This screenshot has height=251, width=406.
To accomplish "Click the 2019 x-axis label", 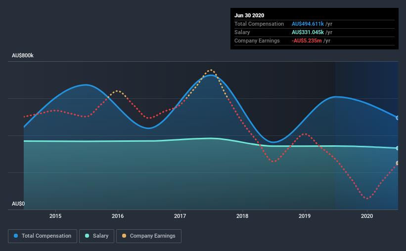I will pyautogui.click(x=305, y=216).
